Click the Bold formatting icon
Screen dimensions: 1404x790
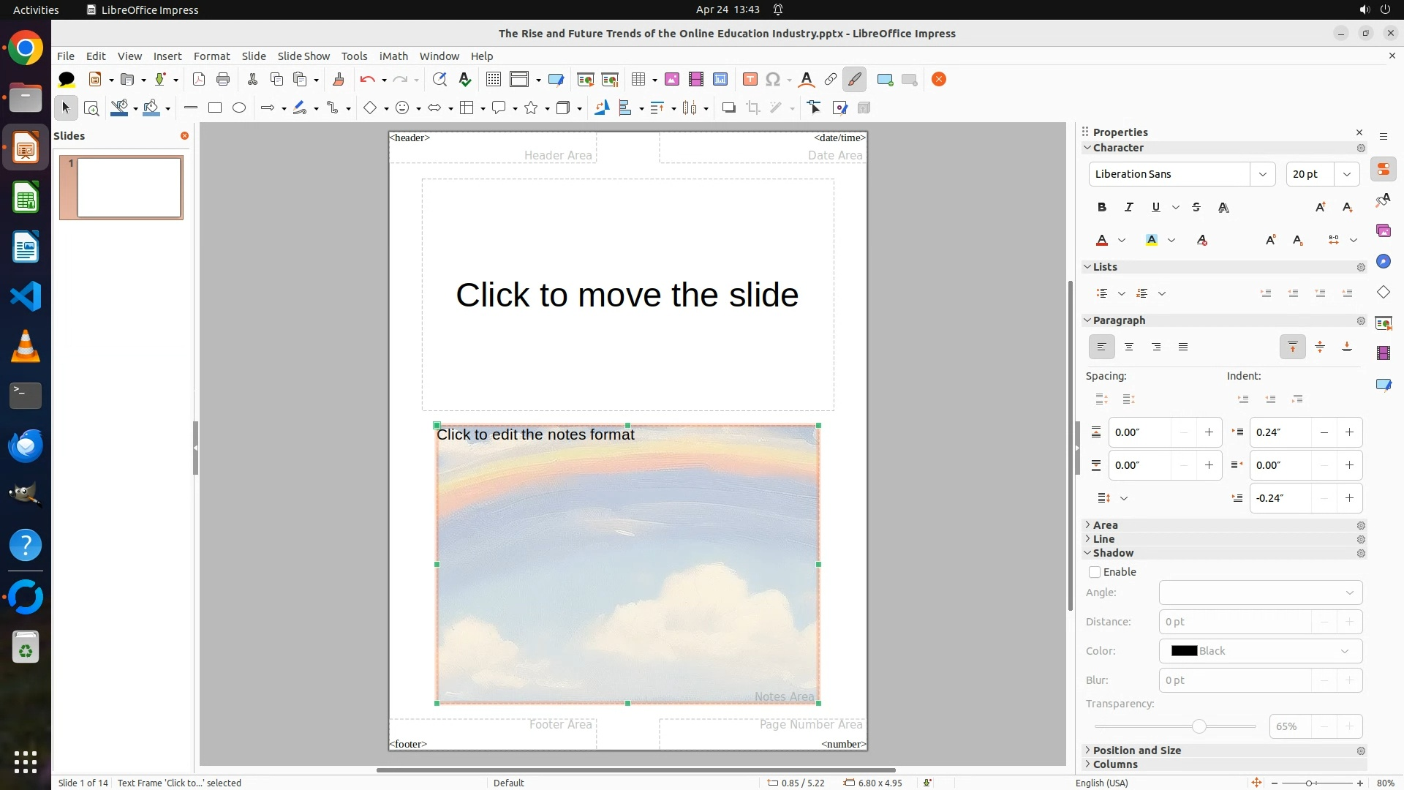pos(1102,208)
